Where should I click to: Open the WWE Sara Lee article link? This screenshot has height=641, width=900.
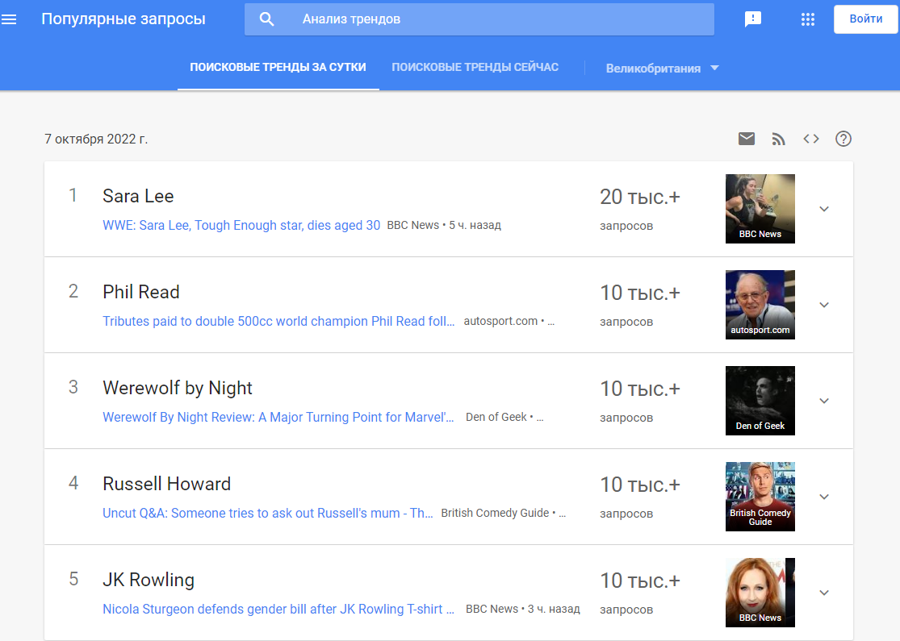(x=241, y=225)
